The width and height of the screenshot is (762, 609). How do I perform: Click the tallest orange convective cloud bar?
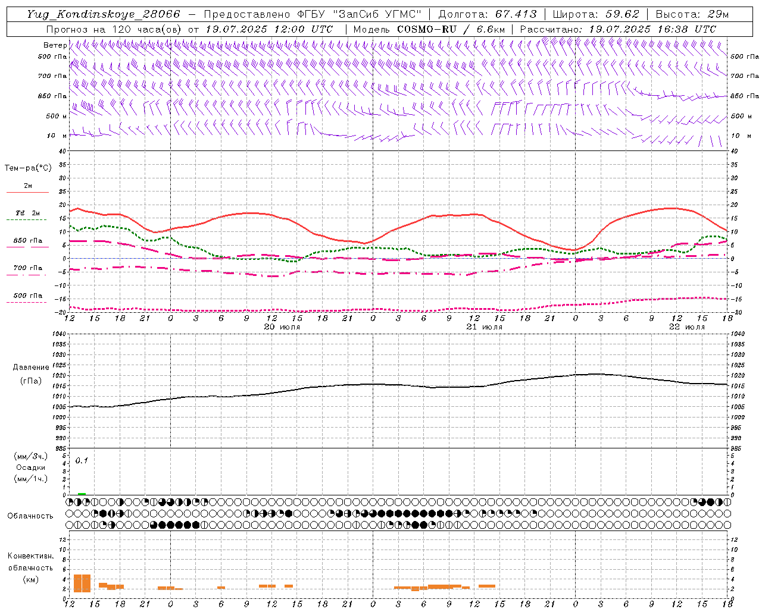(82, 583)
